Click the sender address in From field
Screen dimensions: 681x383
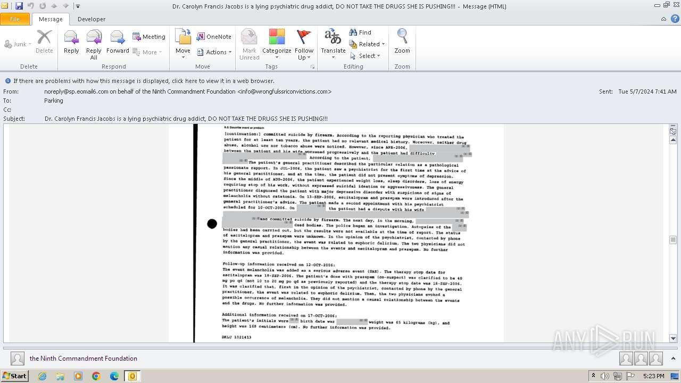188,91
